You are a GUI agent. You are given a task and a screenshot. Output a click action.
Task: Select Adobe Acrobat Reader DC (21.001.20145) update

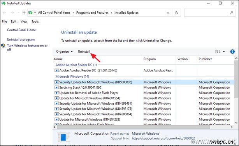click(88, 71)
